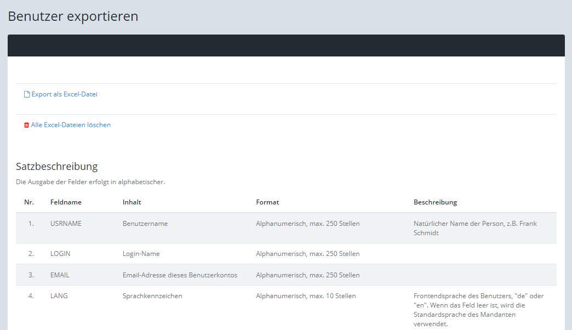Open the Export als Excel-Datei link
Image resolution: width=572 pixels, height=330 pixels.
pyautogui.click(x=64, y=94)
